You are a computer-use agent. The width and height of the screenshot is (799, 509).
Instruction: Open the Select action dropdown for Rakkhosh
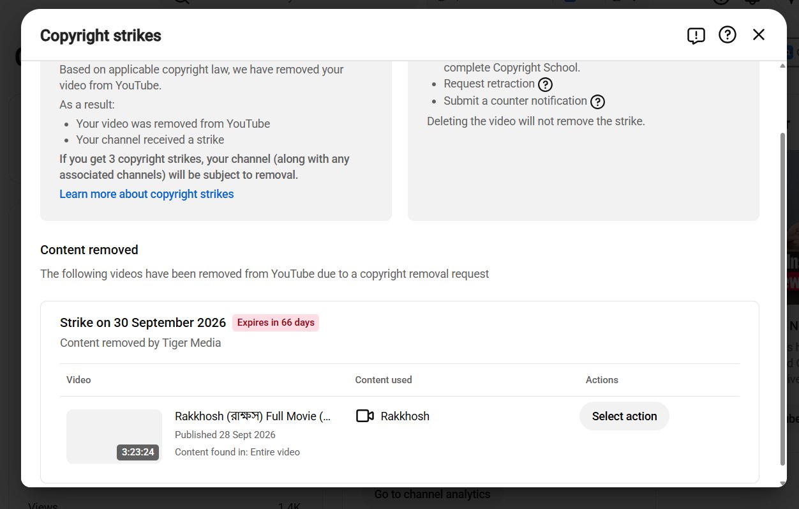click(x=624, y=416)
